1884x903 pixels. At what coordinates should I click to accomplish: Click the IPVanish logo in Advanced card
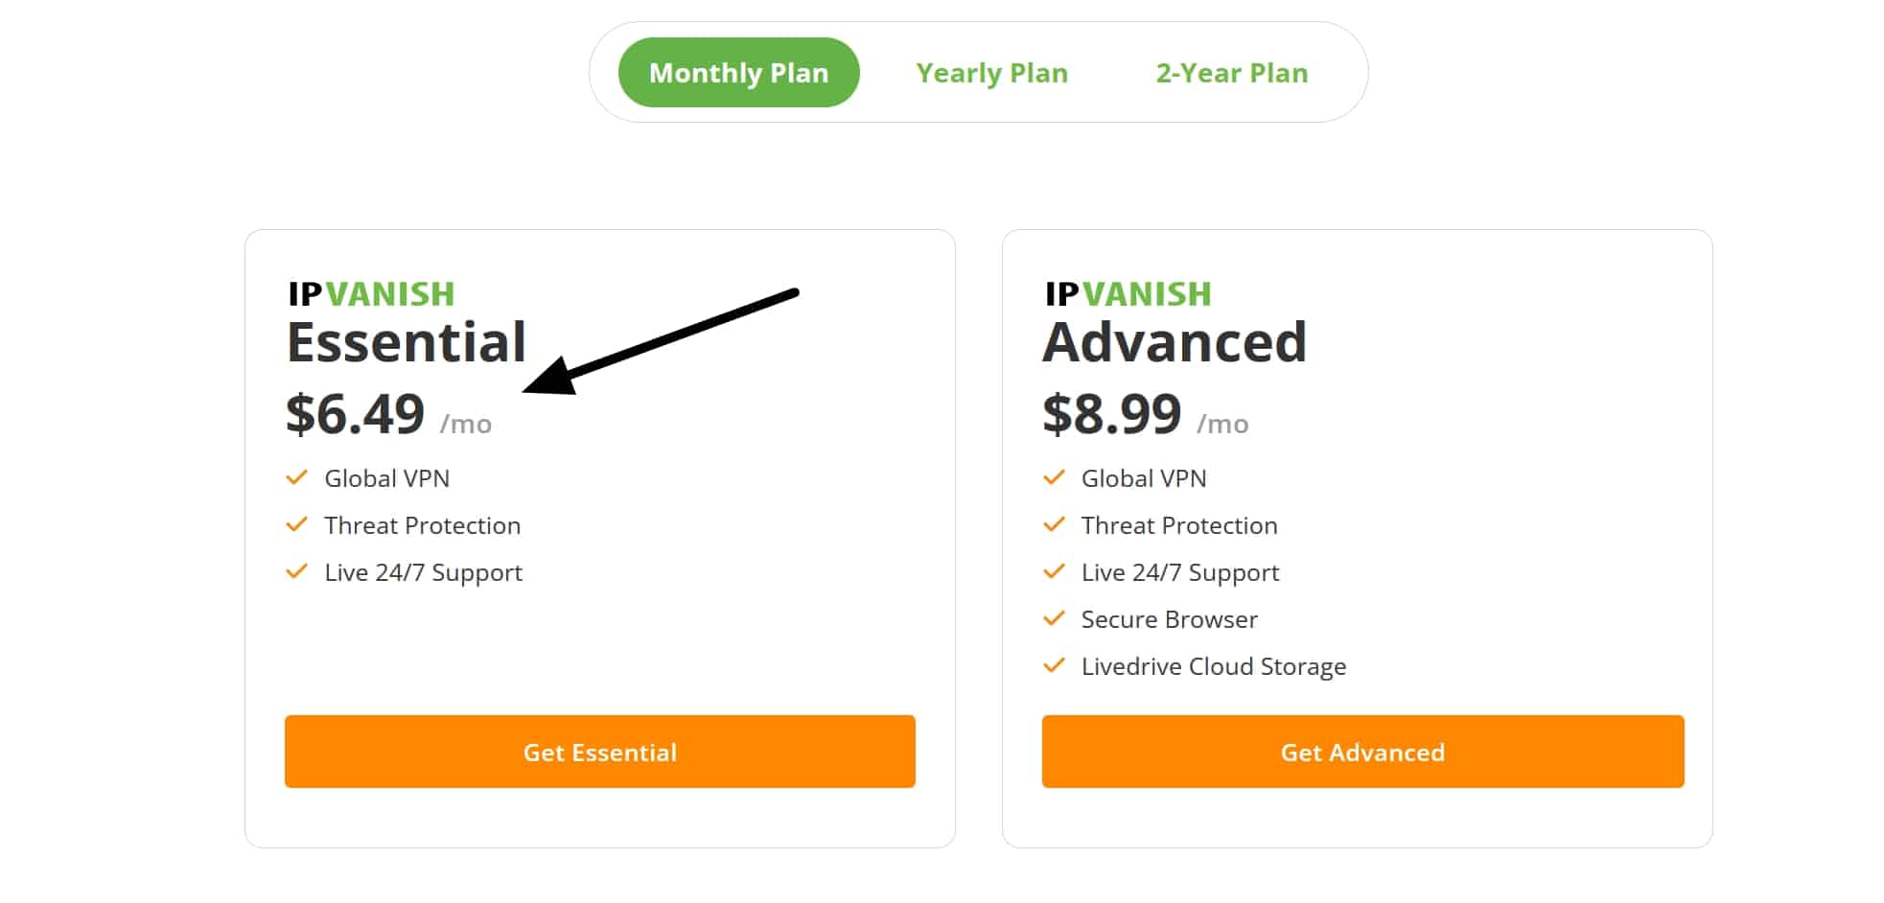pos(1128,293)
